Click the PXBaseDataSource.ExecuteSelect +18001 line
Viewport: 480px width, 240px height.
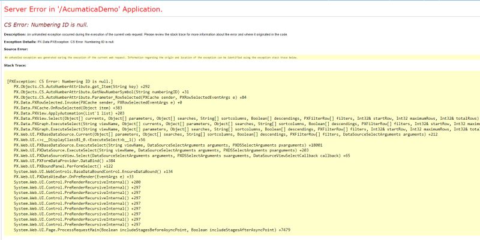coord(168,145)
